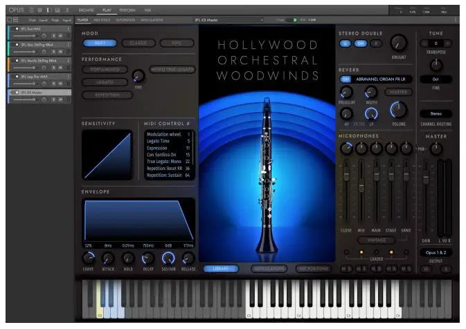Open Opus settings gear icon
This screenshot has height=329, width=466.
click(x=40, y=10)
